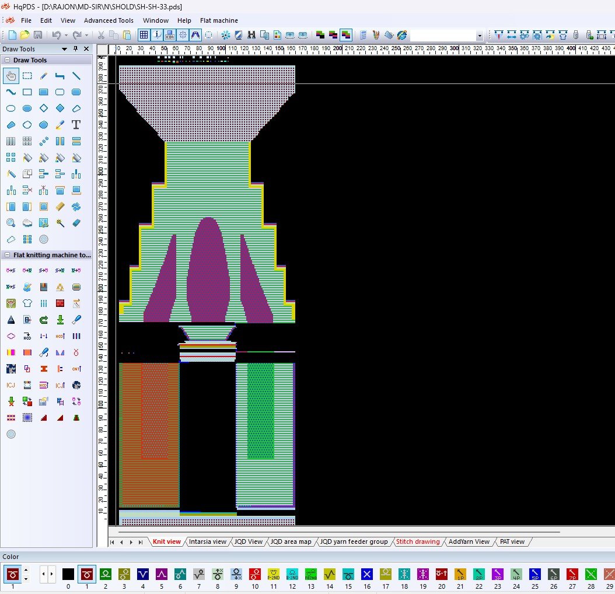
Task: Open the Stitch drawing tab
Action: (418, 541)
